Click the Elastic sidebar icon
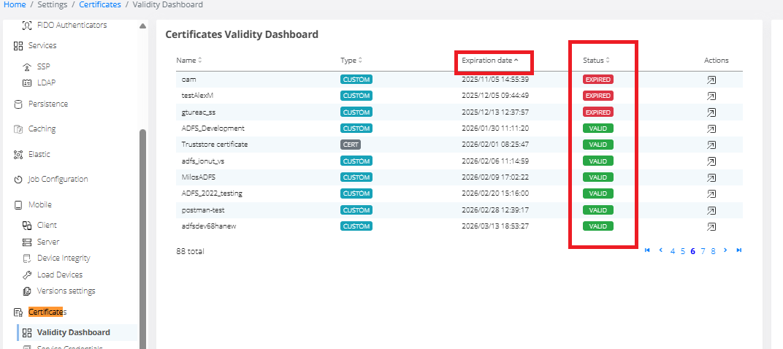The image size is (783, 349). click(x=18, y=155)
